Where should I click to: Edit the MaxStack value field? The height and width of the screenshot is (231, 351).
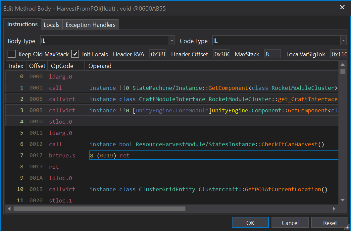pyautogui.click(x=272, y=54)
